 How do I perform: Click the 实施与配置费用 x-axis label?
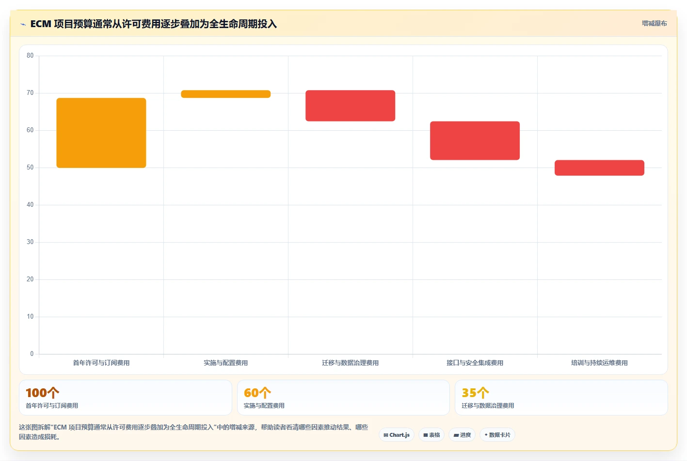tap(226, 363)
